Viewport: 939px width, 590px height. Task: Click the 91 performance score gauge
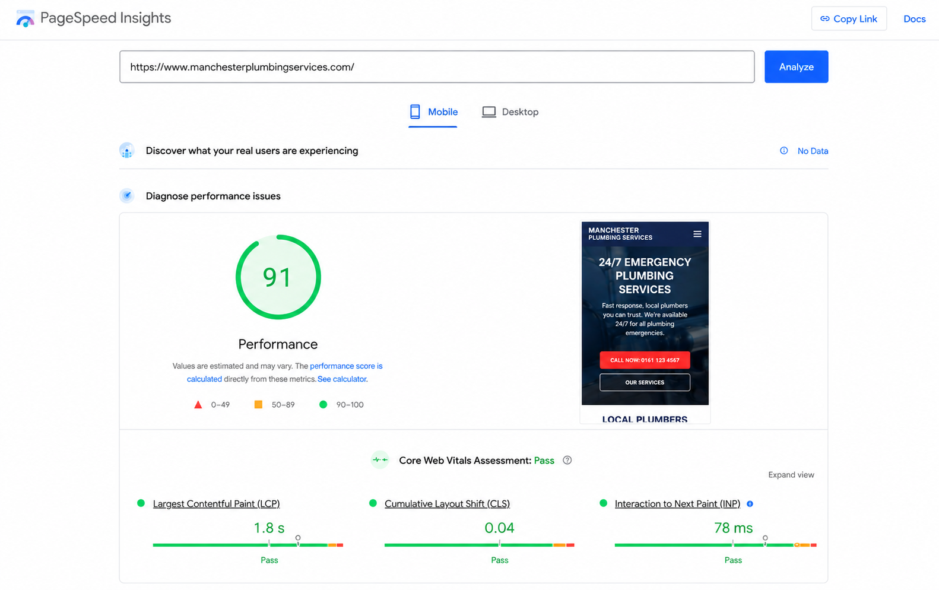point(278,277)
